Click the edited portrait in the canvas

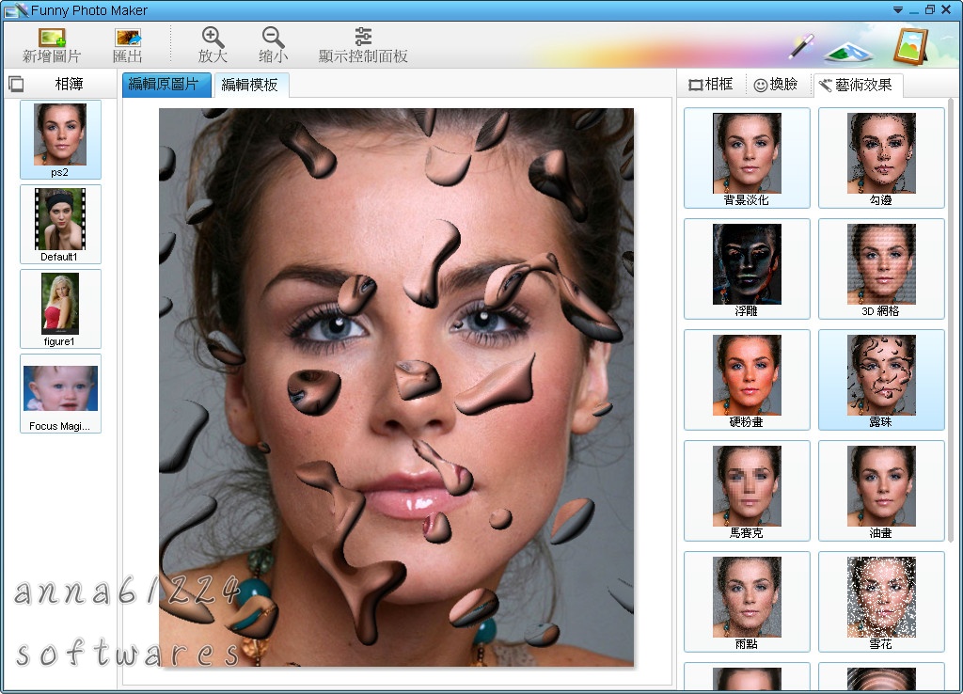coord(396,386)
